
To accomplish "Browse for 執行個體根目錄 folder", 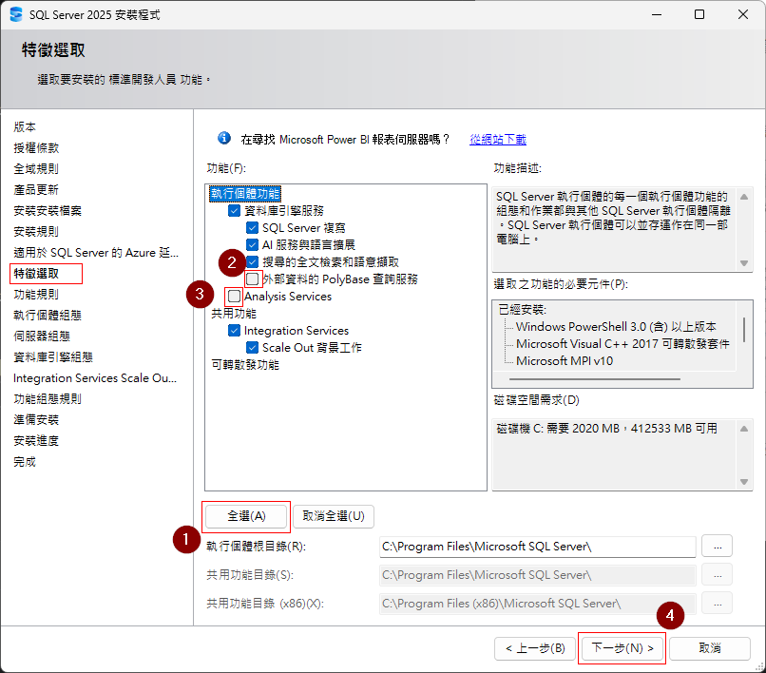I will pyautogui.click(x=717, y=547).
